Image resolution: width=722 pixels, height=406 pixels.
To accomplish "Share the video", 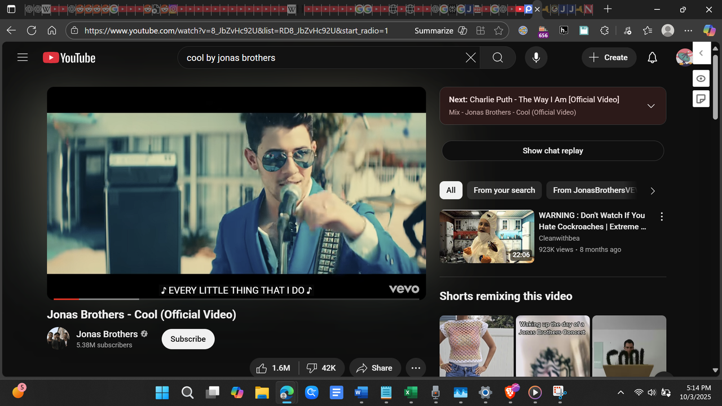I will point(375,368).
